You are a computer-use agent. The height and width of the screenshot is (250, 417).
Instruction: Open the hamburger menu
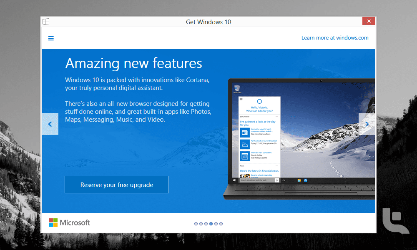[51, 38]
